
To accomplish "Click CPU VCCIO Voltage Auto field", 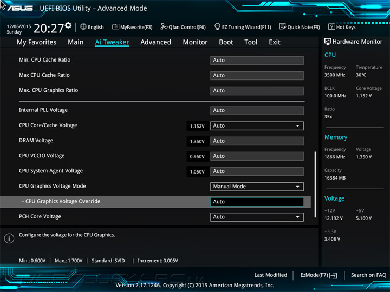I will tap(257, 156).
